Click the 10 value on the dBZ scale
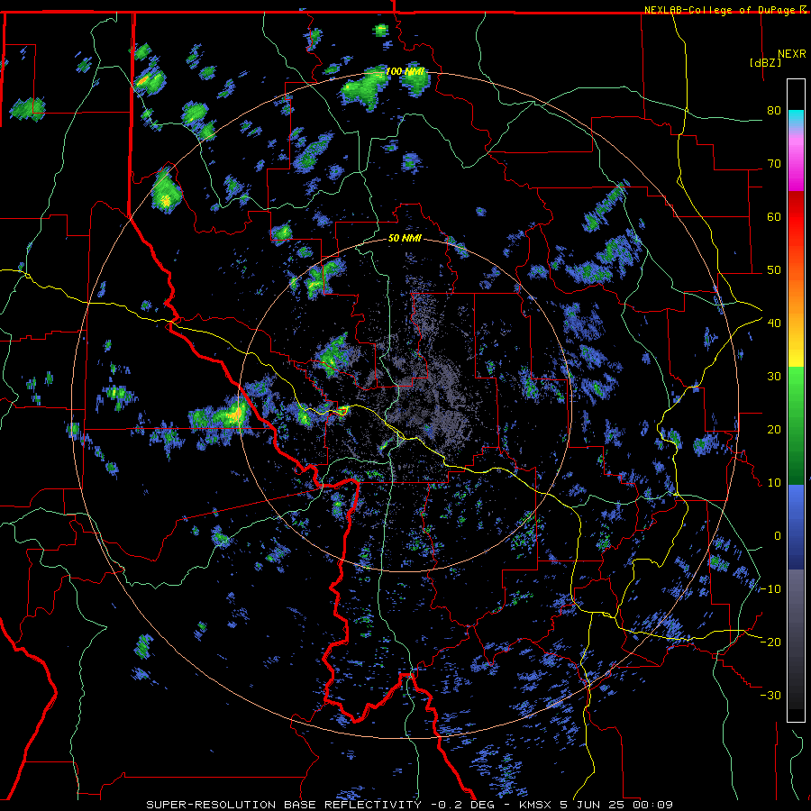This screenshot has width=811, height=811. 774,483
